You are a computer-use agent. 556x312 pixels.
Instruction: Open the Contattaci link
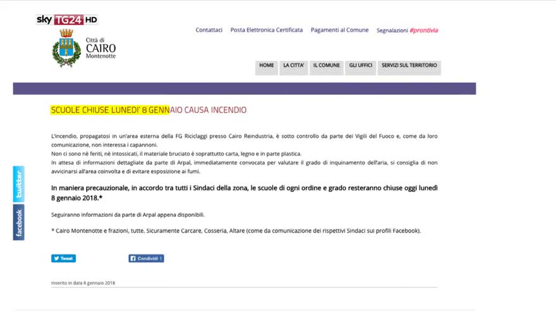click(208, 30)
